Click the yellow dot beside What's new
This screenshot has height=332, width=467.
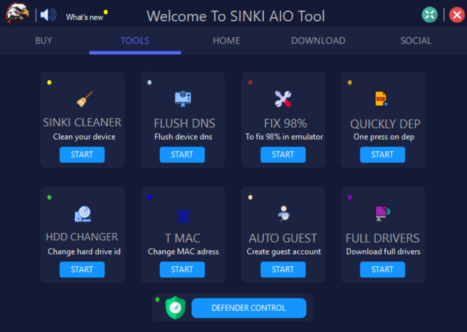[x=106, y=12]
